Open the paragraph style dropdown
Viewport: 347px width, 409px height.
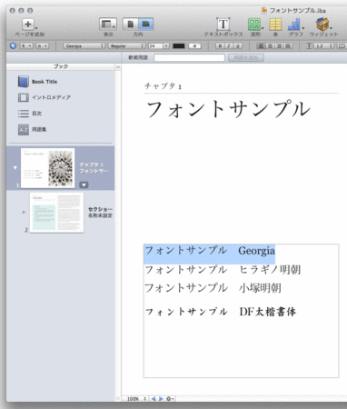coord(26,45)
